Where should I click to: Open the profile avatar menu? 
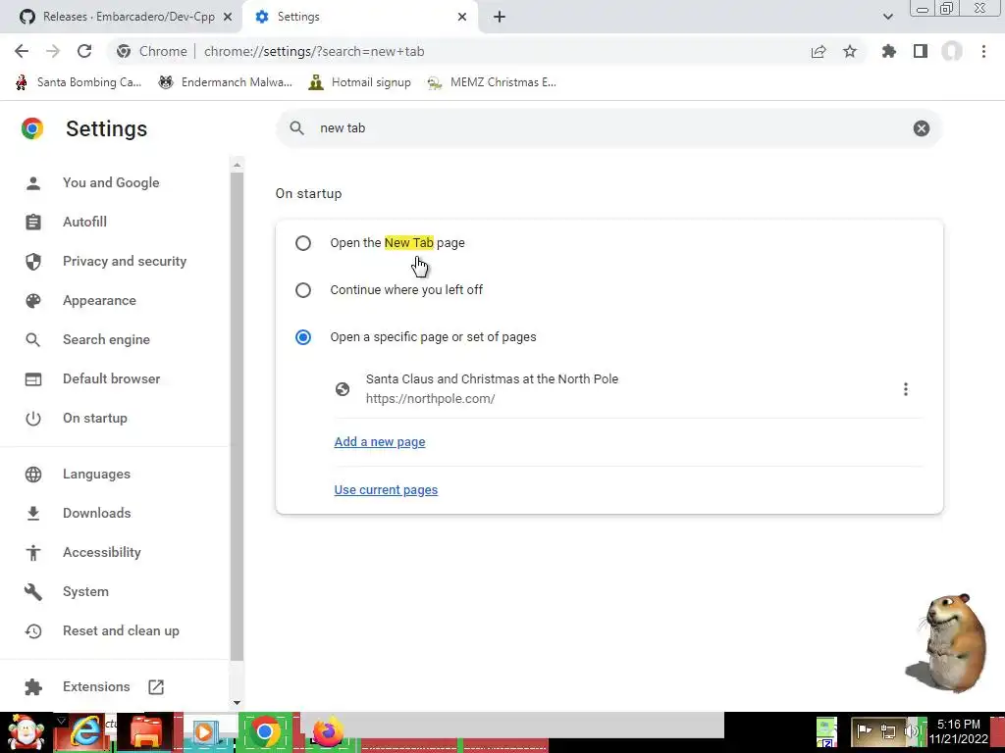952,51
